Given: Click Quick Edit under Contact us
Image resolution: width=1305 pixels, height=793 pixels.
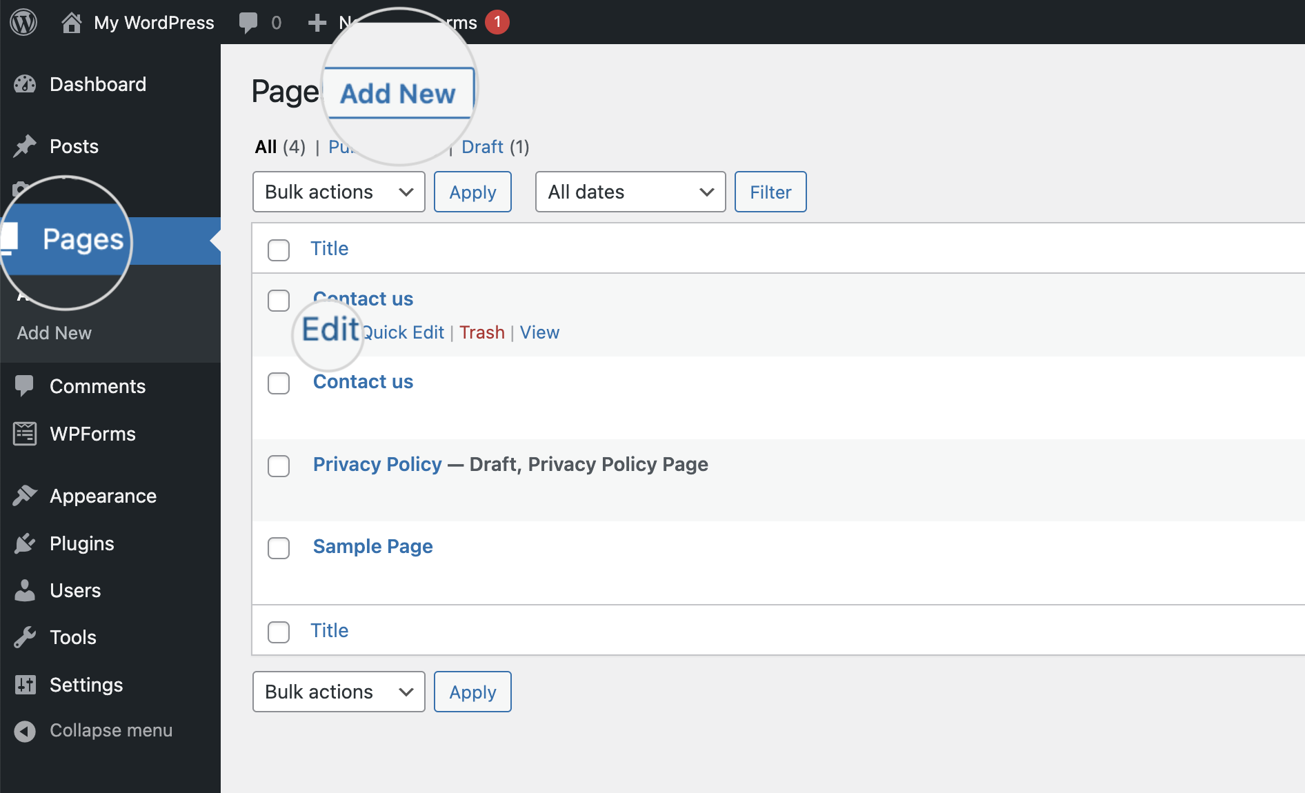Looking at the screenshot, I should pos(404,332).
